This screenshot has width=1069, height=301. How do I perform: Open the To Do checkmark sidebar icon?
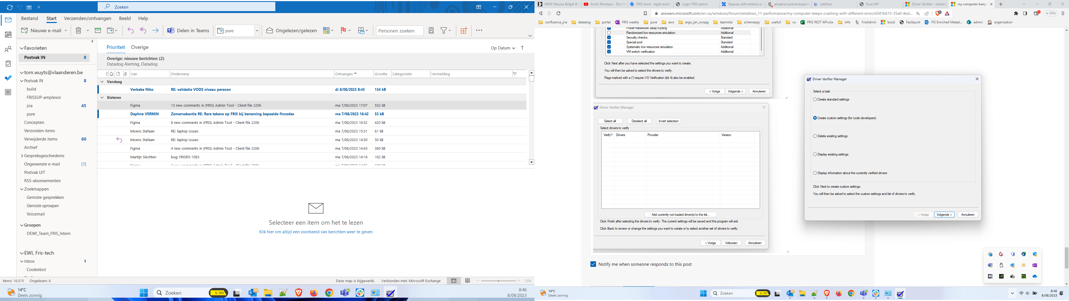(x=8, y=78)
